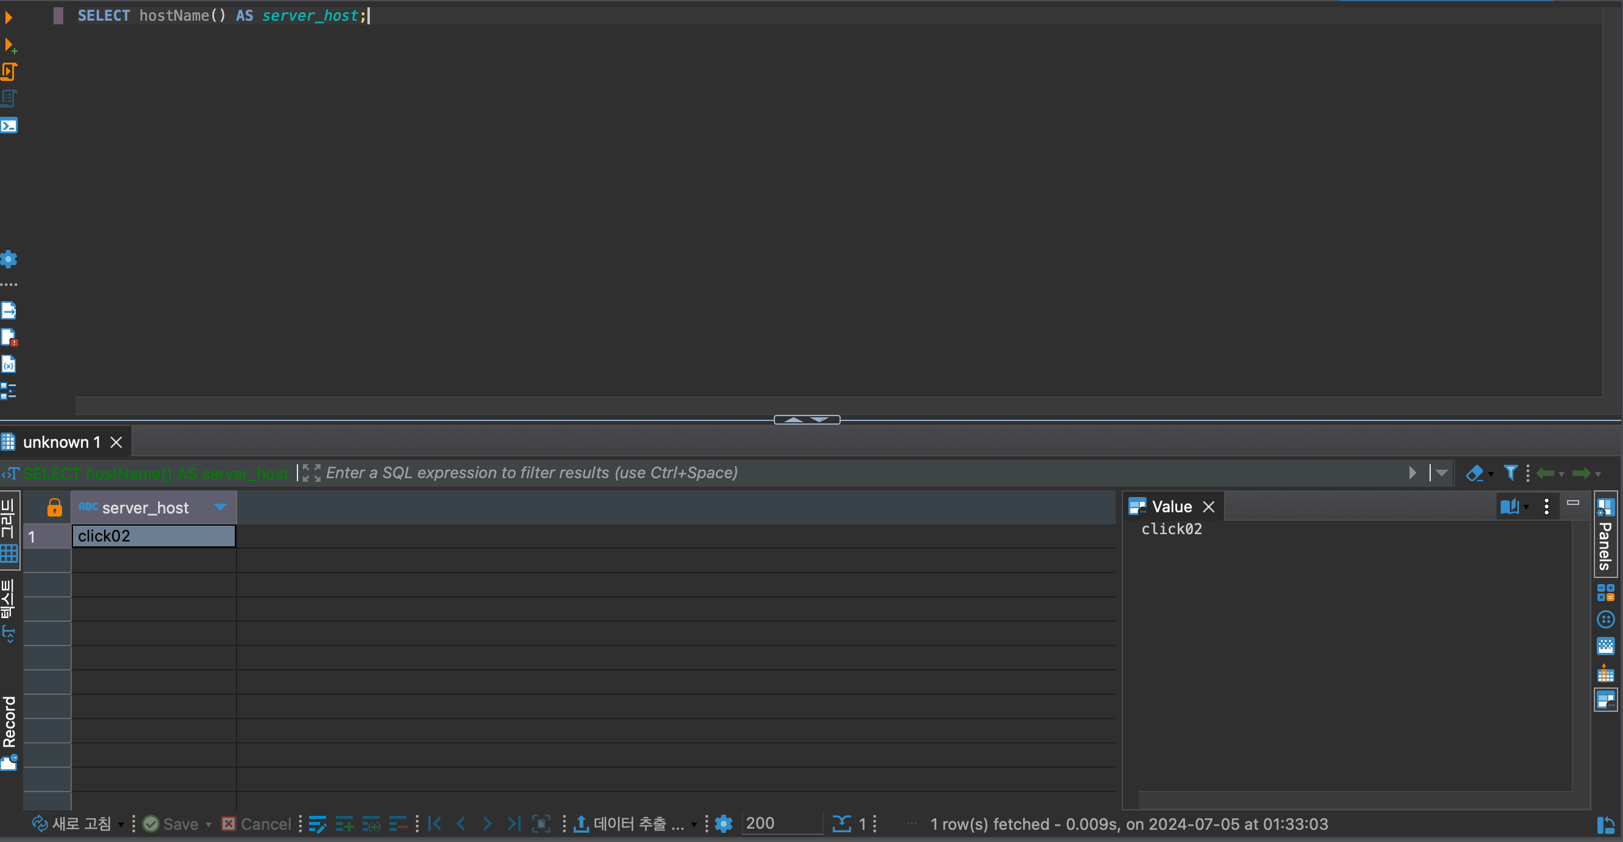Click the Execute script icon in the left gutter
The height and width of the screenshot is (842, 1623).
pyautogui.click(x=9, y=72)
